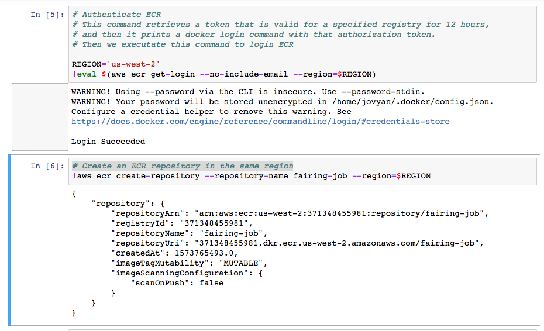This screenshot has height=331, width=544.
Task: Click the highlighted 'Create an ECR repository' comment
Action: (183, 166)
